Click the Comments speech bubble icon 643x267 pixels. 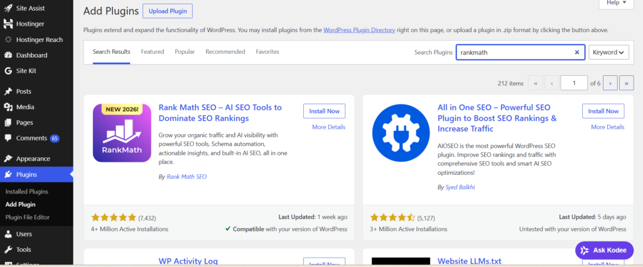coord(8,139)
